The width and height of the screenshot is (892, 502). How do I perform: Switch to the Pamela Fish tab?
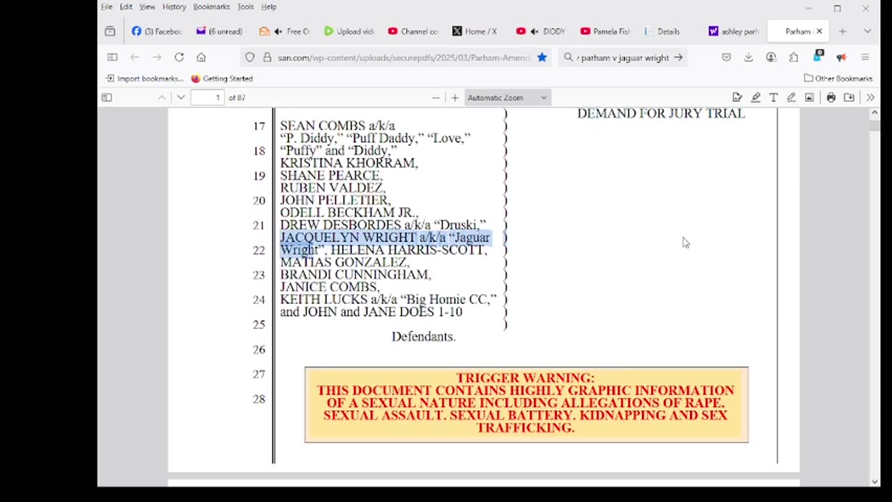(605, 31)
